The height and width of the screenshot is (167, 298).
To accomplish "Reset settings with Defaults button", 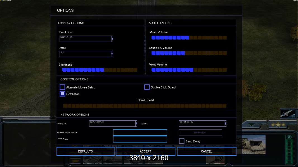I will (x=86, y=151).
